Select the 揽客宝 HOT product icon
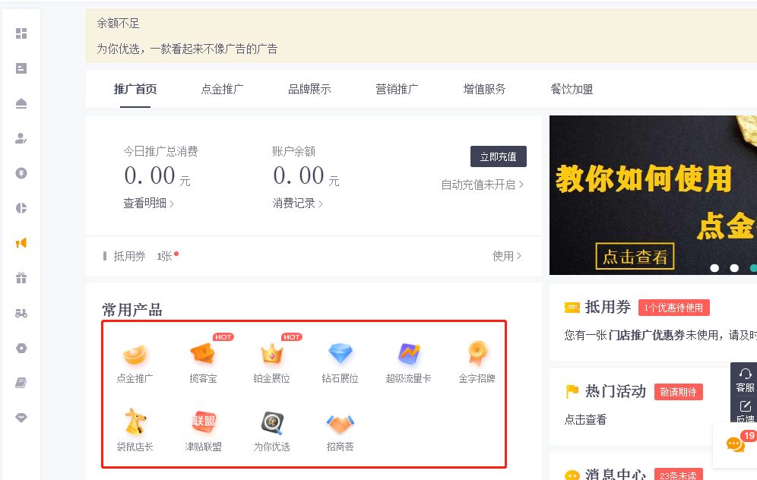757x480 pixels. 203,353
